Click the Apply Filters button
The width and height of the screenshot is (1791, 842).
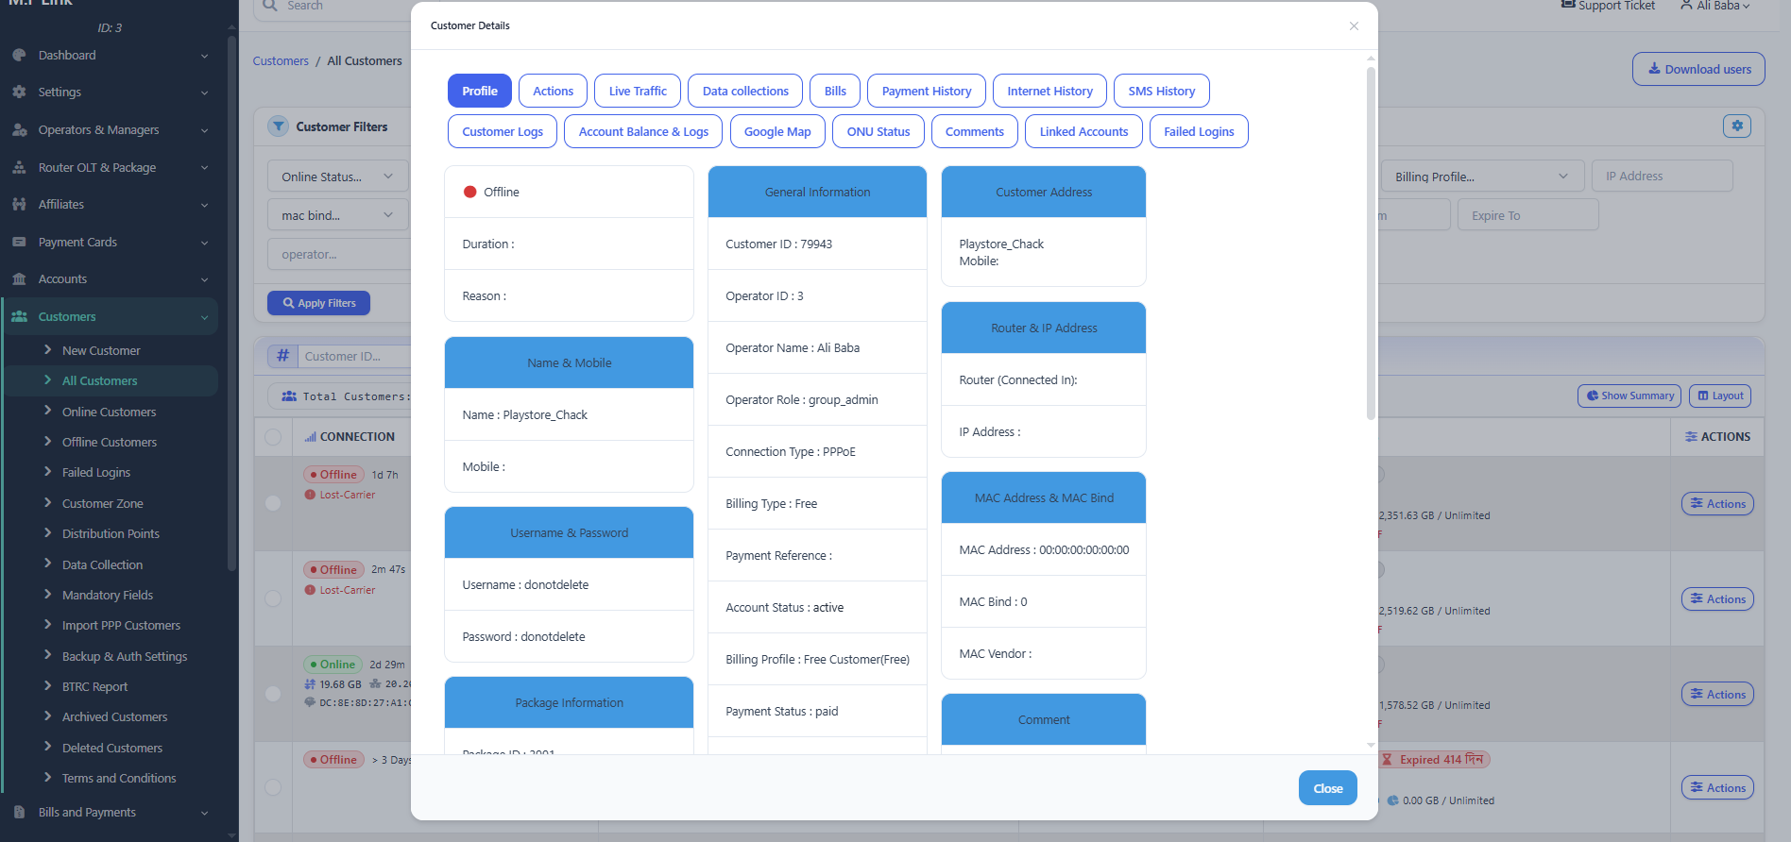pos(319,303)
